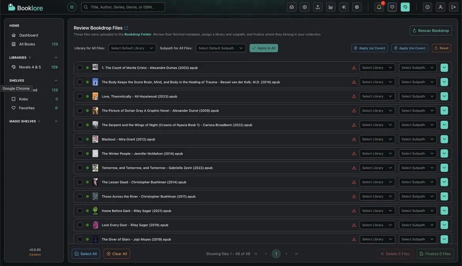Open the Bookdrop inbox icon
Viewport: 462px width, 266px height.
292,7
